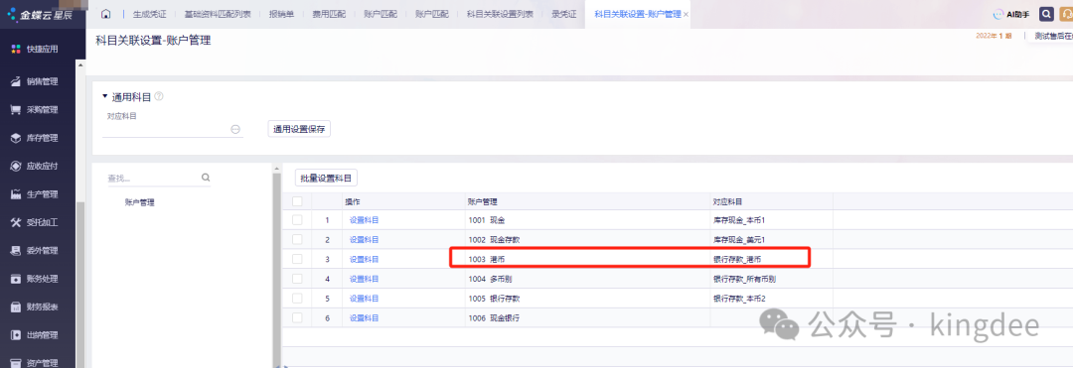Click the help question icon beside 通用科目
This screenshot has height=368, width=1073.
click(159, 97)
